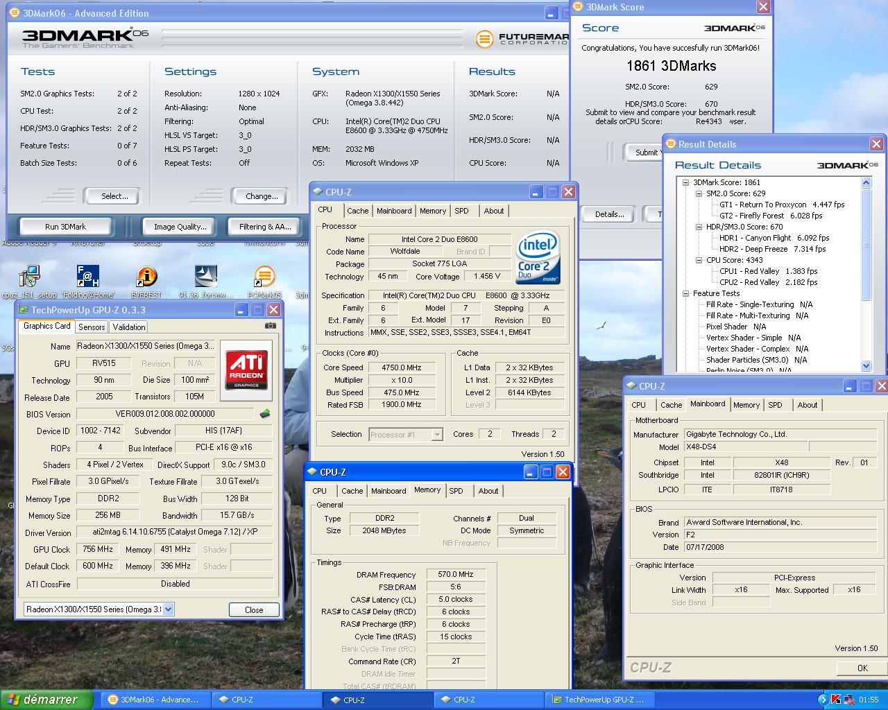Click the Result Details title bar icon
The image size is (888, 710).
671,144
